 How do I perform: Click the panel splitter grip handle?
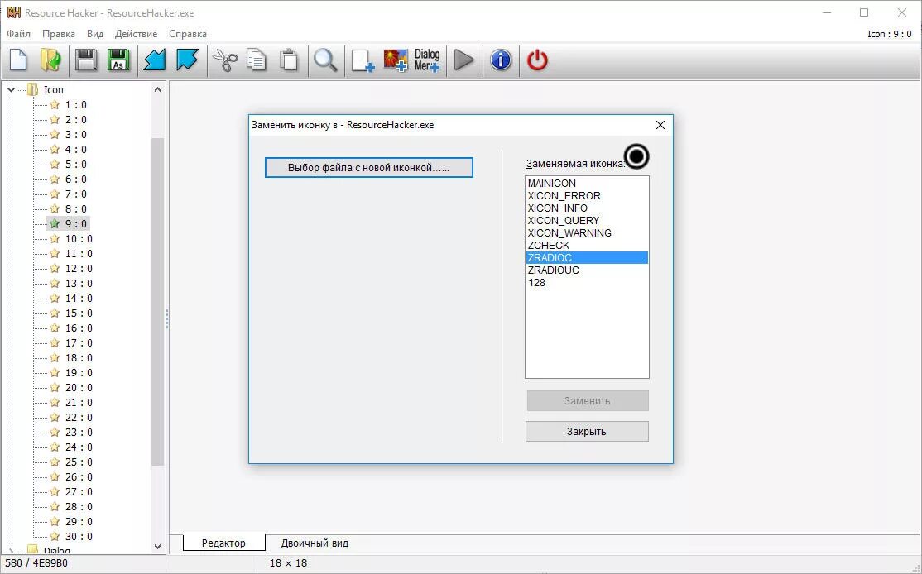(167, 318)
